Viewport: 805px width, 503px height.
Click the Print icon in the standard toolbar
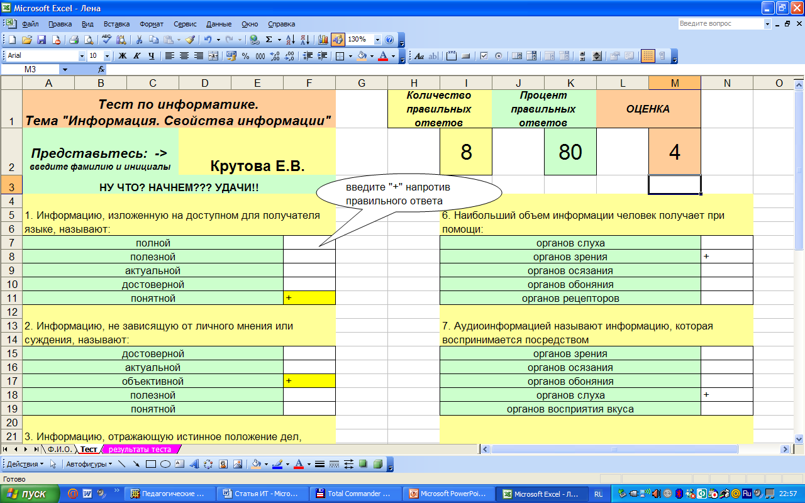click(74, 40)
